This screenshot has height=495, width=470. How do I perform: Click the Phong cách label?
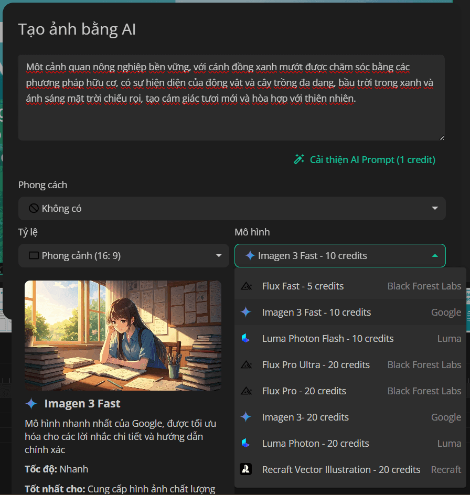(42, 185)
